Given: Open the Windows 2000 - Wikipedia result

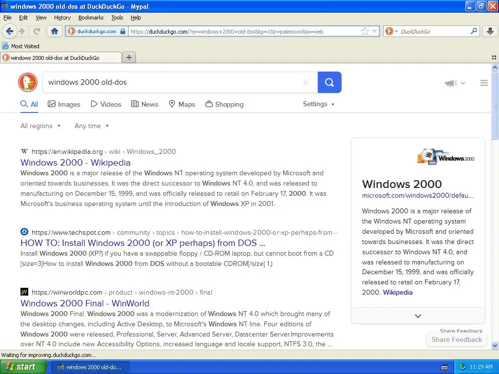Looking at the screenshot, I should [76, 163].
